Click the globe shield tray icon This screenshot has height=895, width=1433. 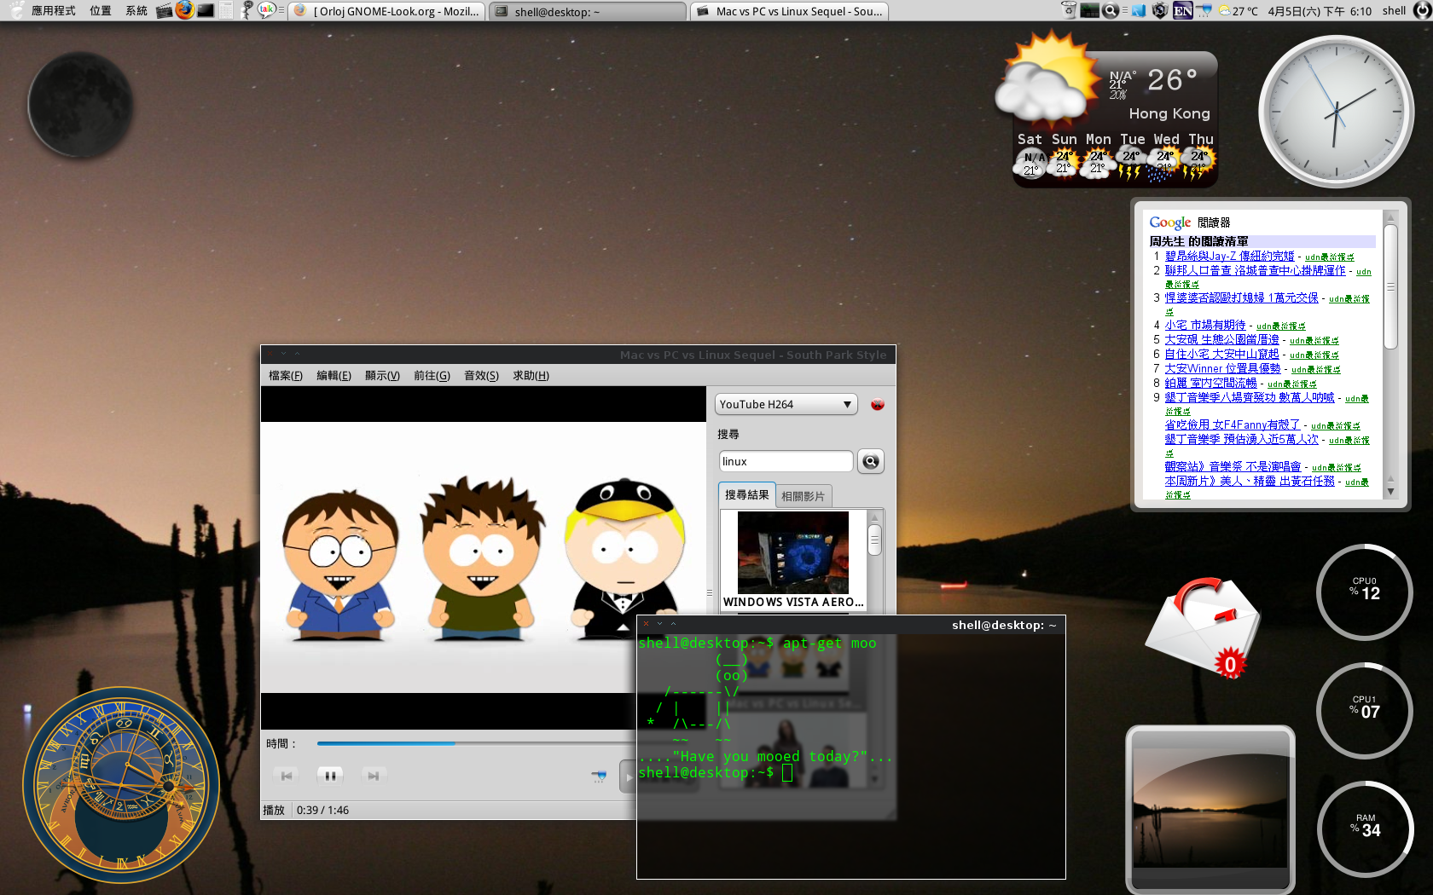tap(1160, 10)
